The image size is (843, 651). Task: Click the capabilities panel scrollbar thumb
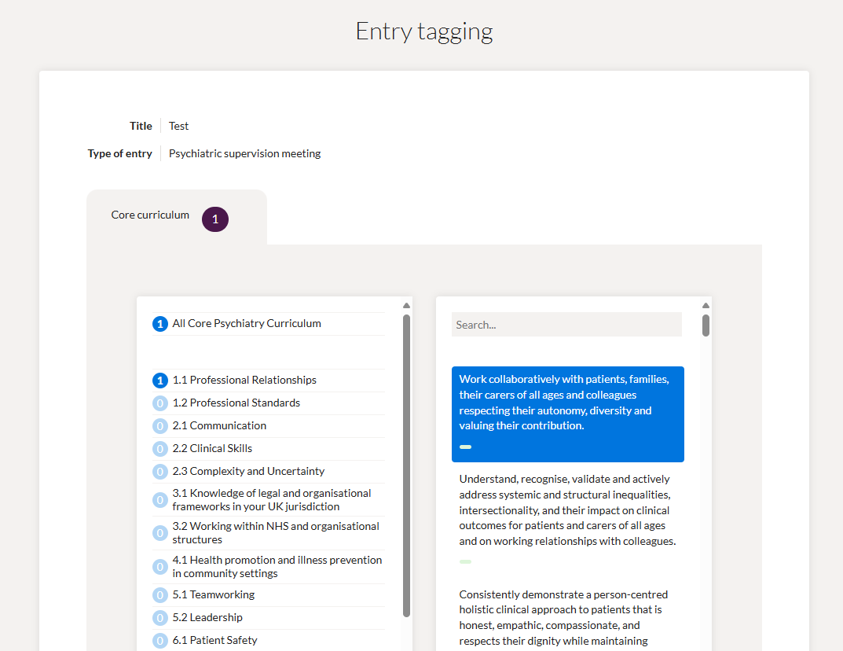[x=706, y=325]
